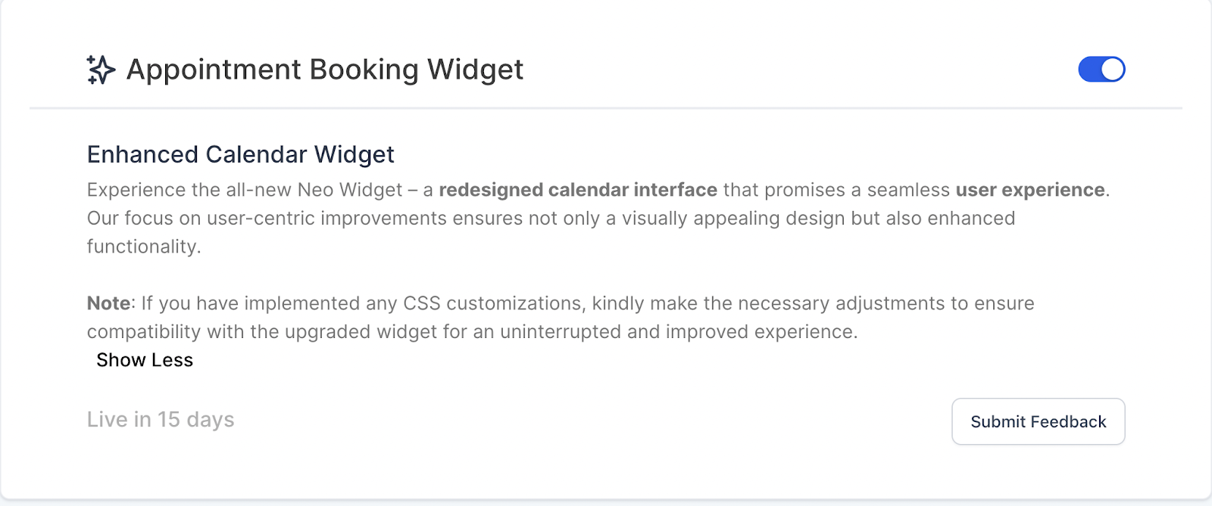Click the white knob of the blue switch
This screenshot has width=1212, height=506.
pos(1113,70)
